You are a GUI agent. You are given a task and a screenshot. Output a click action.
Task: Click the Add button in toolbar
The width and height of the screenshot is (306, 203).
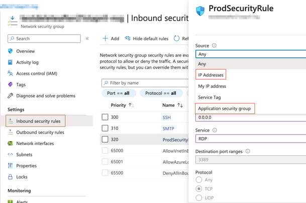pos(111,39)
